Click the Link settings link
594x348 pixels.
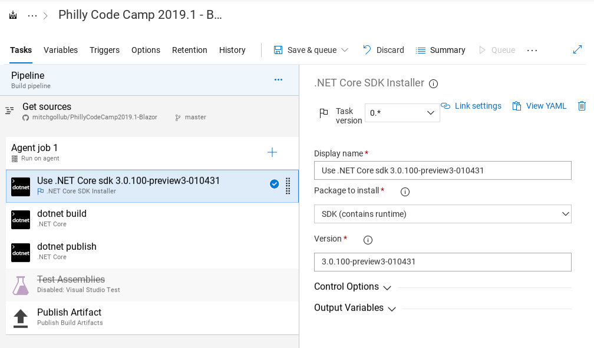coord(471,106)
